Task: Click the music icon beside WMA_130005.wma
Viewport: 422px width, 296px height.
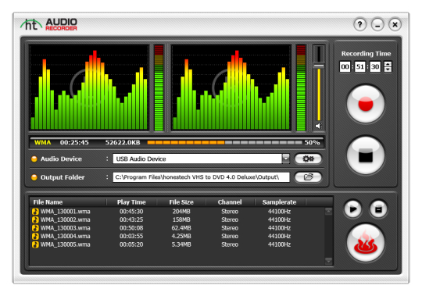Action: (x=35, y=244)
